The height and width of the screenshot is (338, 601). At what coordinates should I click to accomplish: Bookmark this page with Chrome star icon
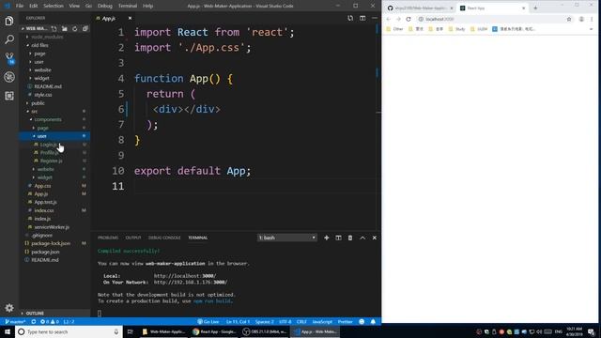(x=569, y=19)
